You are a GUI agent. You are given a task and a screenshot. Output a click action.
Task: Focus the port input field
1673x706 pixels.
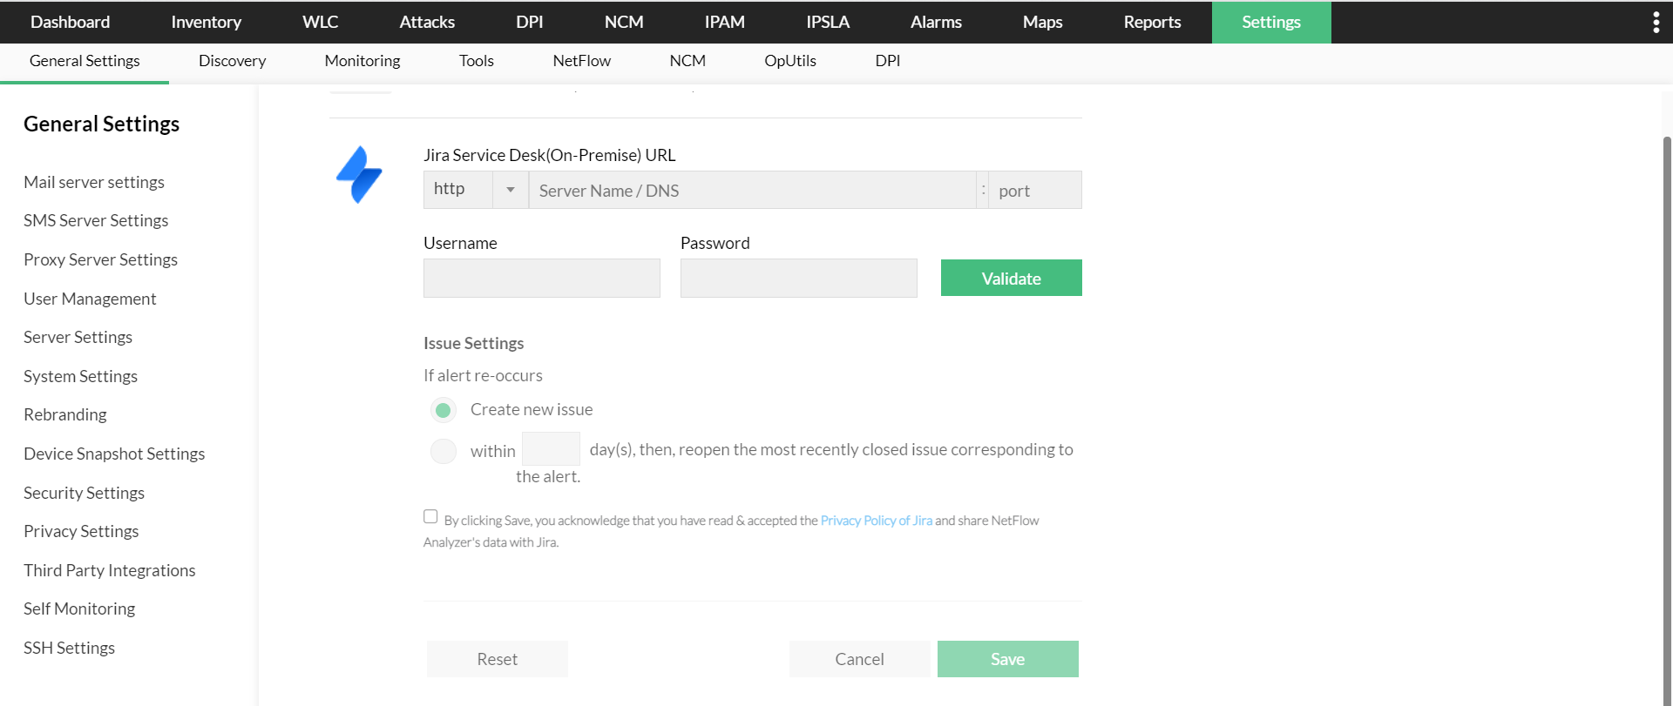click(x=1034, y=191)
